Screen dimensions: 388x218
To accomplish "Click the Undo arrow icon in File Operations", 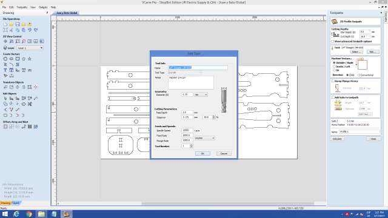I will tap(30, 30).
